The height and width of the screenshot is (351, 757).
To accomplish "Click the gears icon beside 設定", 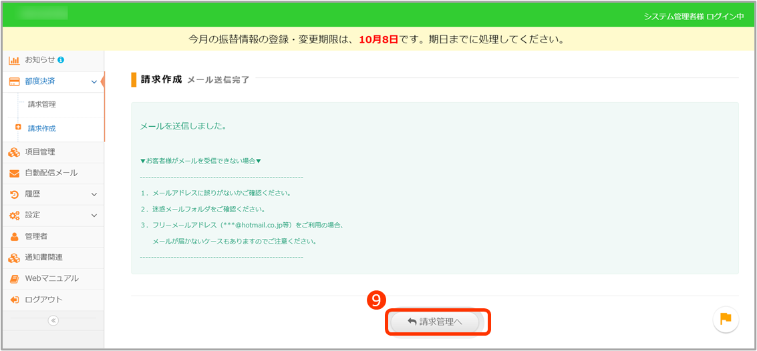I will [x=14, y=216].
